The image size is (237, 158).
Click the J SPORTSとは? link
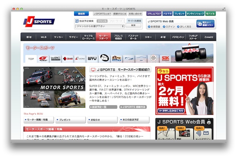(x=102, y=14)
